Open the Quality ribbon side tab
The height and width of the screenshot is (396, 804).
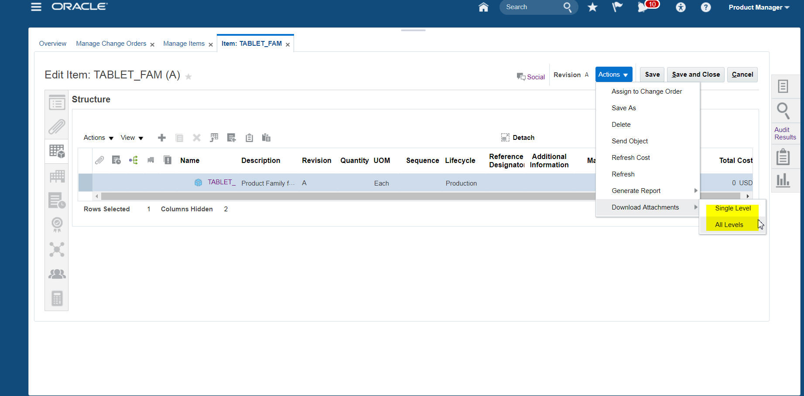[57, 225]
